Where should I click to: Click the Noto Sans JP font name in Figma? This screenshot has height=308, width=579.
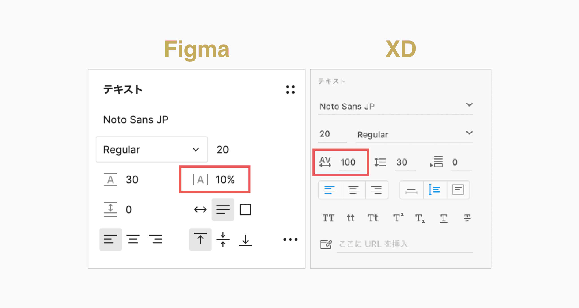(x=136, y=120)
